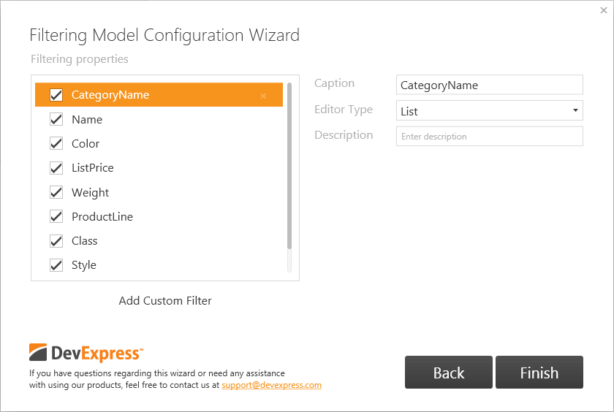Disable the ListPrice filtering checkbox
Viewport: 614px width, 412px height.
click(x=56, y=168)
